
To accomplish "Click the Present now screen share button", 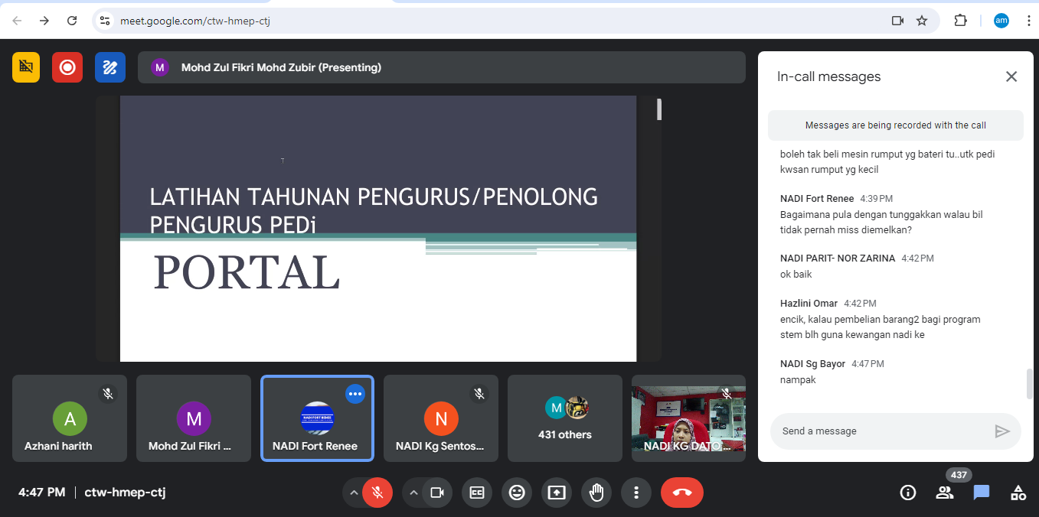I will (x=557, y=493).
